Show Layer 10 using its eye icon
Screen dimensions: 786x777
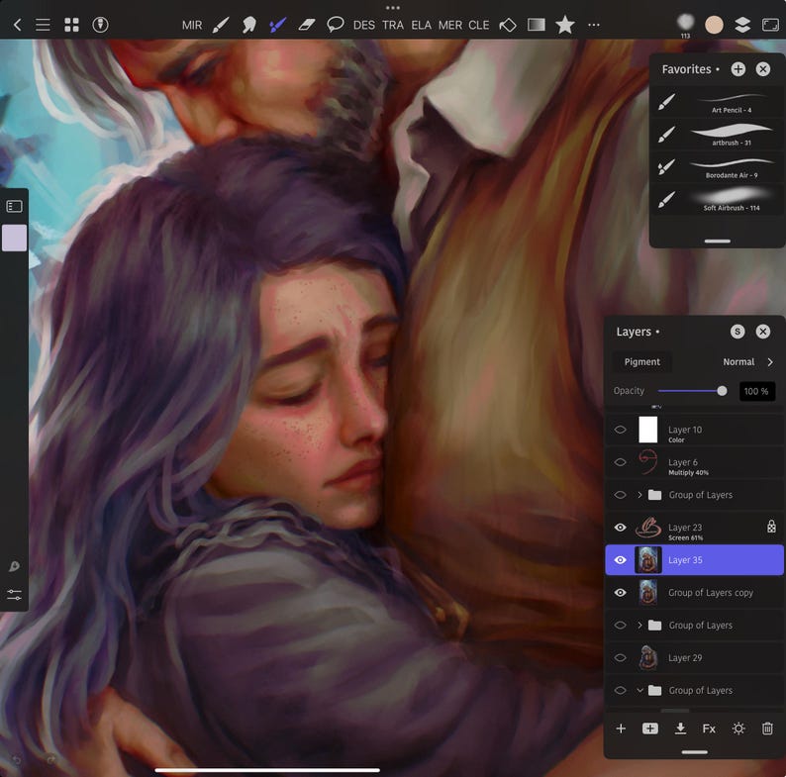pyautogui.click(x=620, y=430)
